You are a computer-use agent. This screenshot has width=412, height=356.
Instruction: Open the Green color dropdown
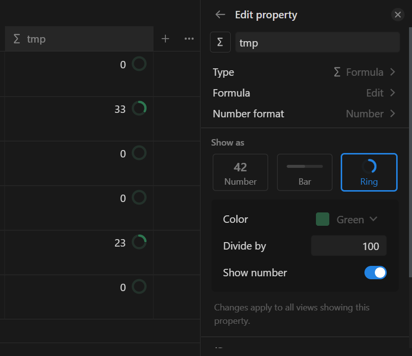click(347, 219)
